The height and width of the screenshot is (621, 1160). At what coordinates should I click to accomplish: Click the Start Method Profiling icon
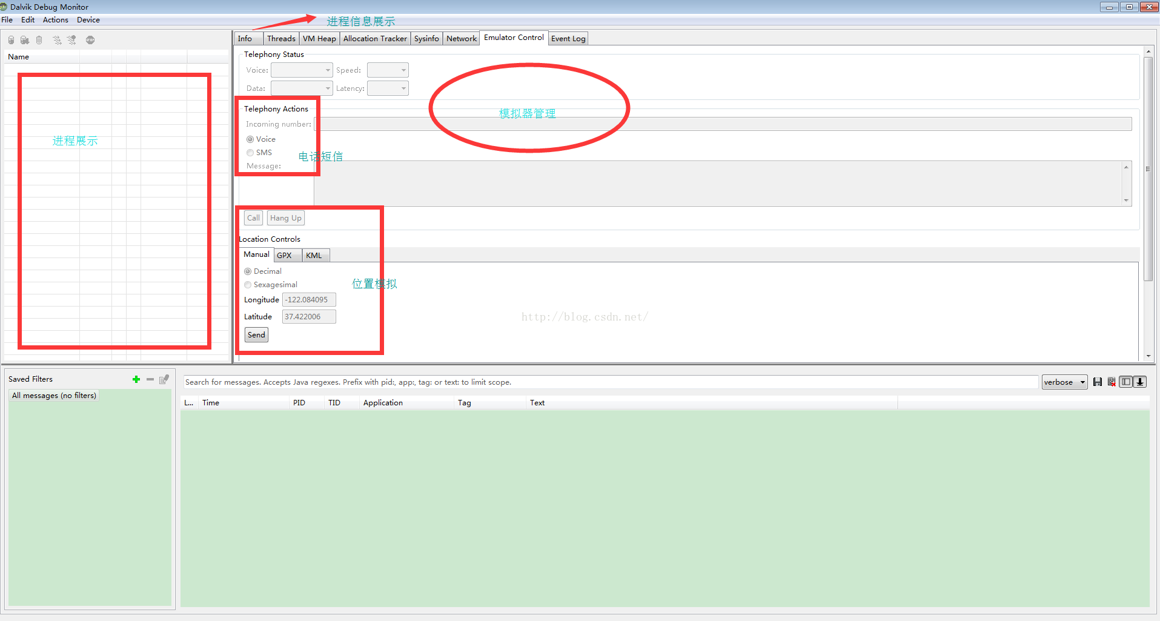pos(72,40)
